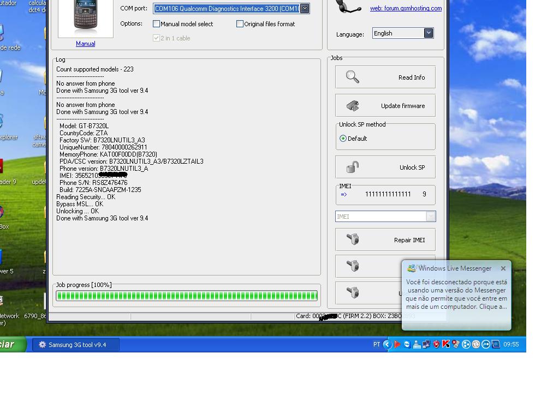Click the job progress bar
This screenshot has height=419, width=559.
(x=187, y=295)
